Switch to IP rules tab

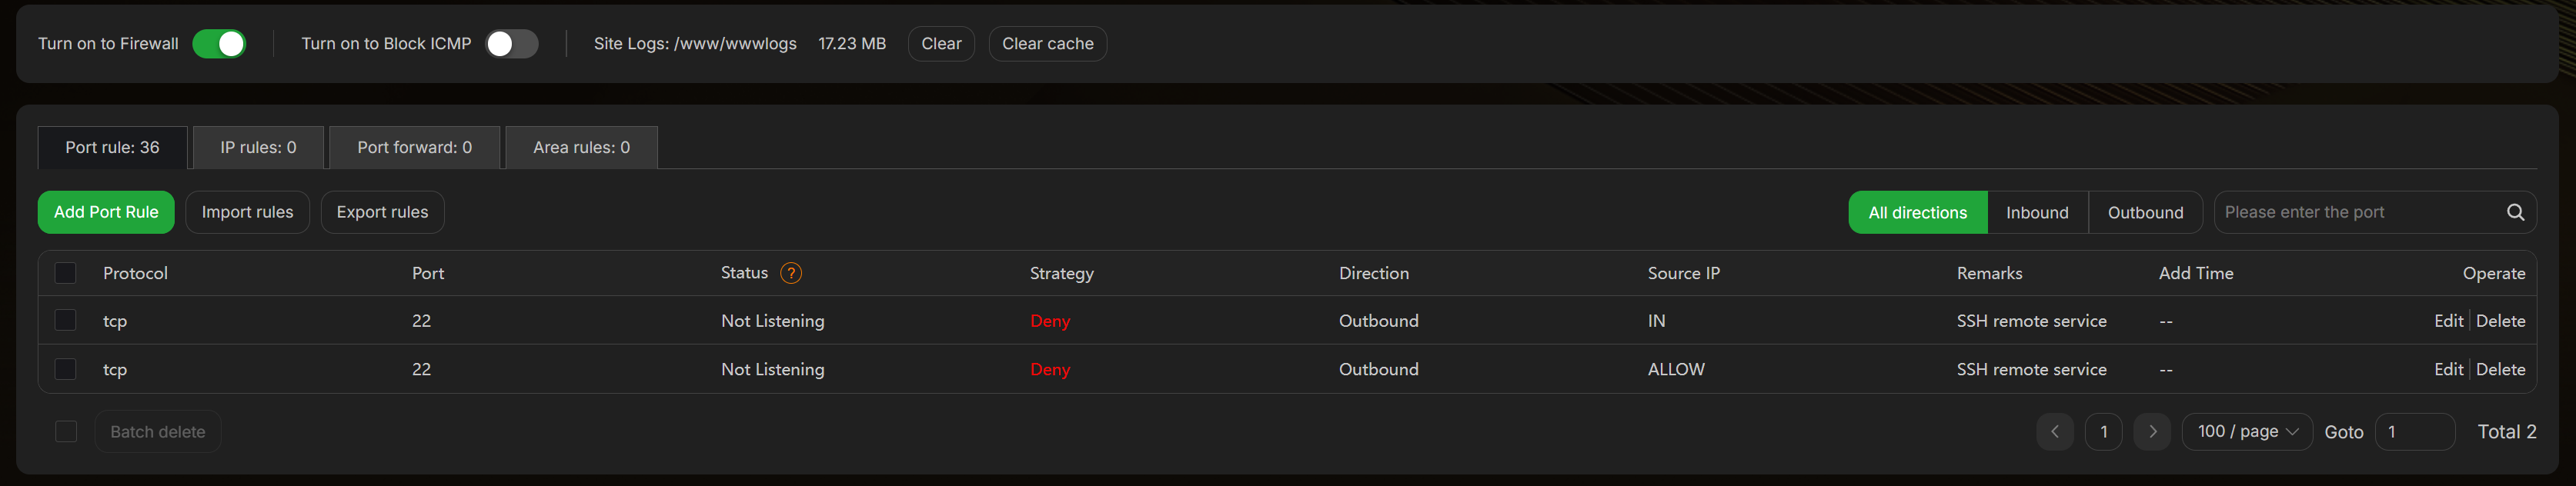click(258, 148)
